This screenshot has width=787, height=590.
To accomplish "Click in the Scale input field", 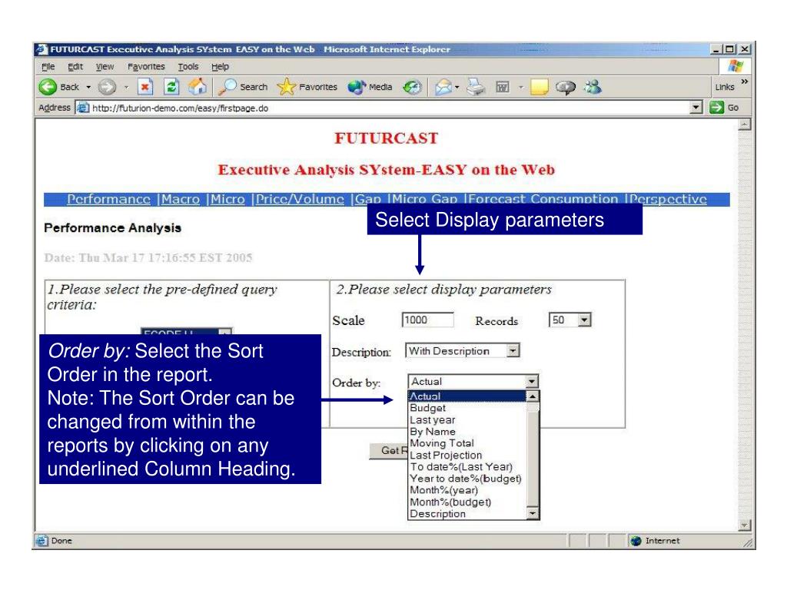I will (x=427, y=320).
